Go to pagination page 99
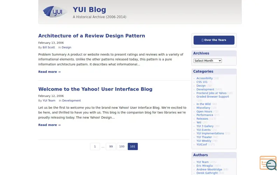280x175 pixels. [x=111, y=146]
